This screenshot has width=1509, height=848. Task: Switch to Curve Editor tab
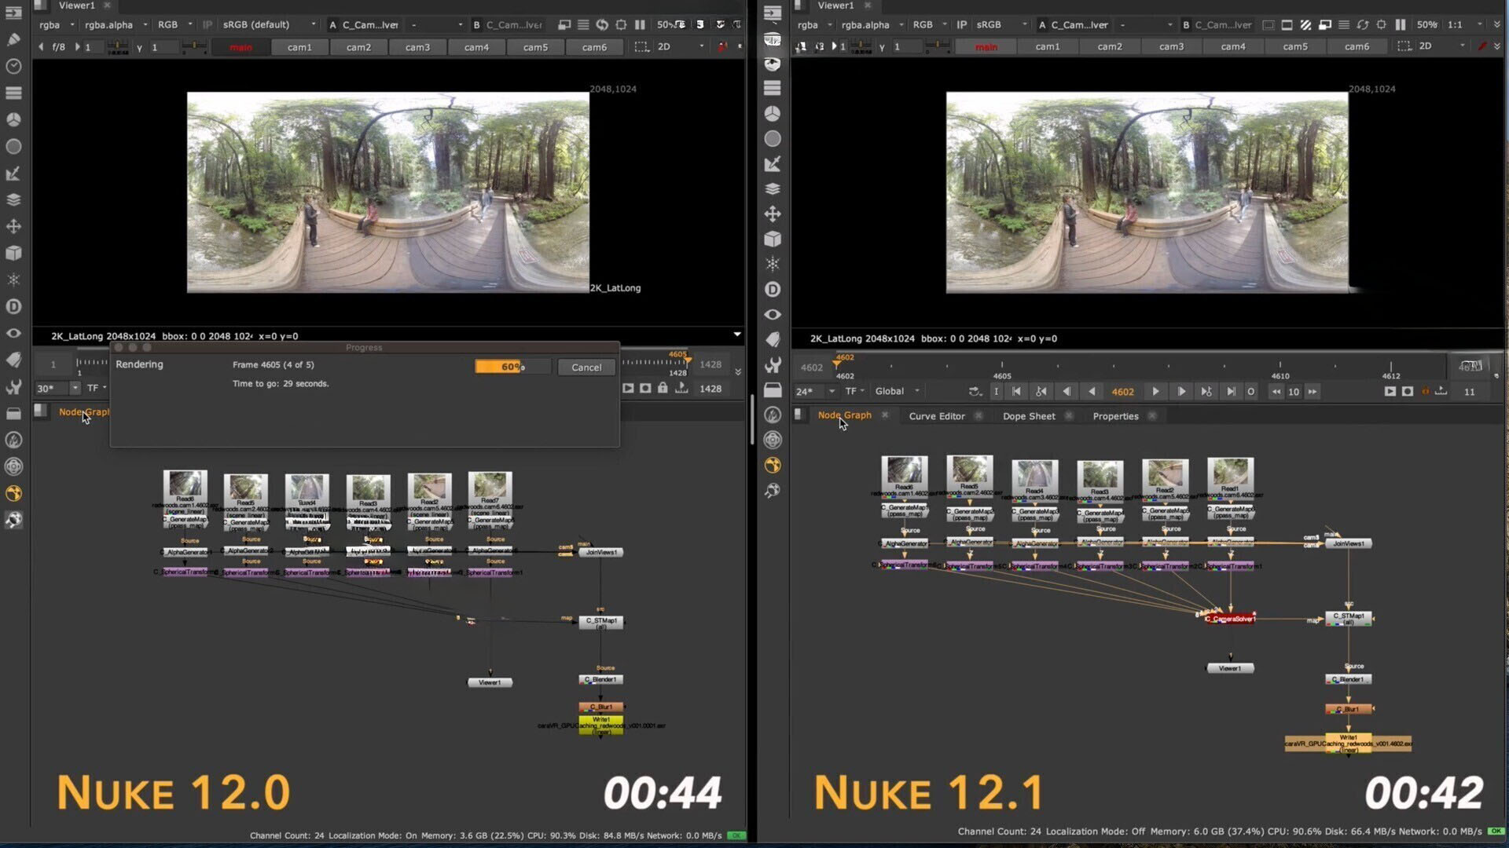pos(936,416)
